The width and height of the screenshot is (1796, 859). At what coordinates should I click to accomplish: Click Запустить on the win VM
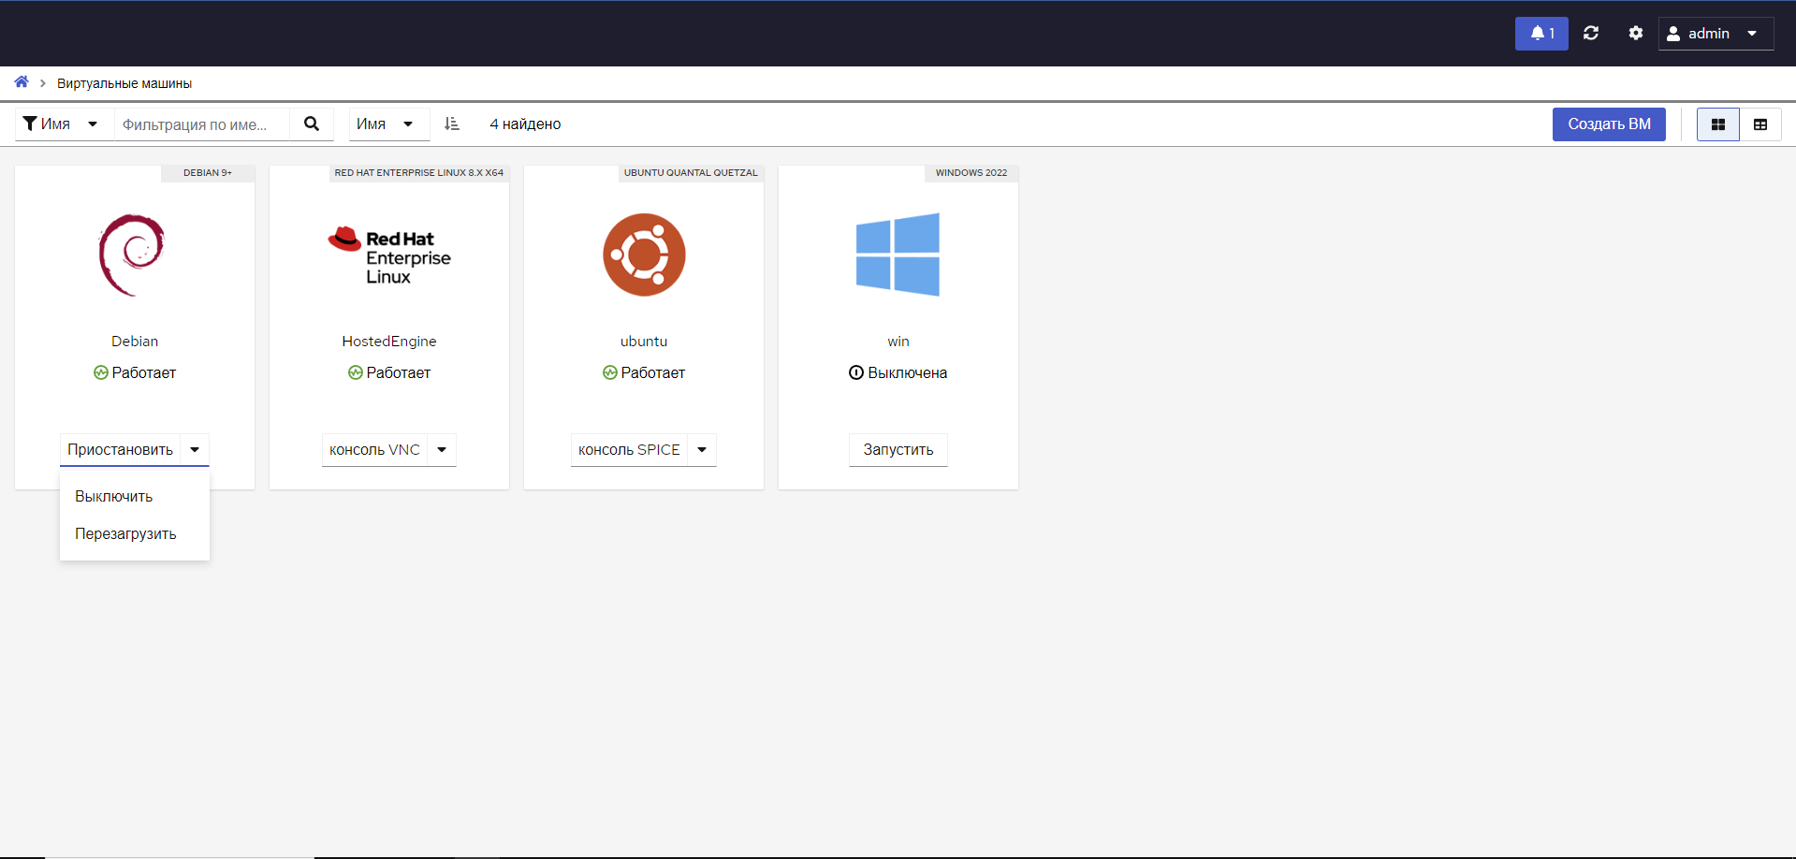898,450
